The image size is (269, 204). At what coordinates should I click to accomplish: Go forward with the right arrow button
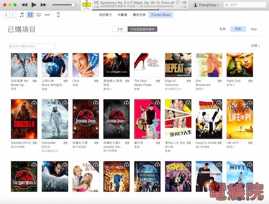coord(13,15)
